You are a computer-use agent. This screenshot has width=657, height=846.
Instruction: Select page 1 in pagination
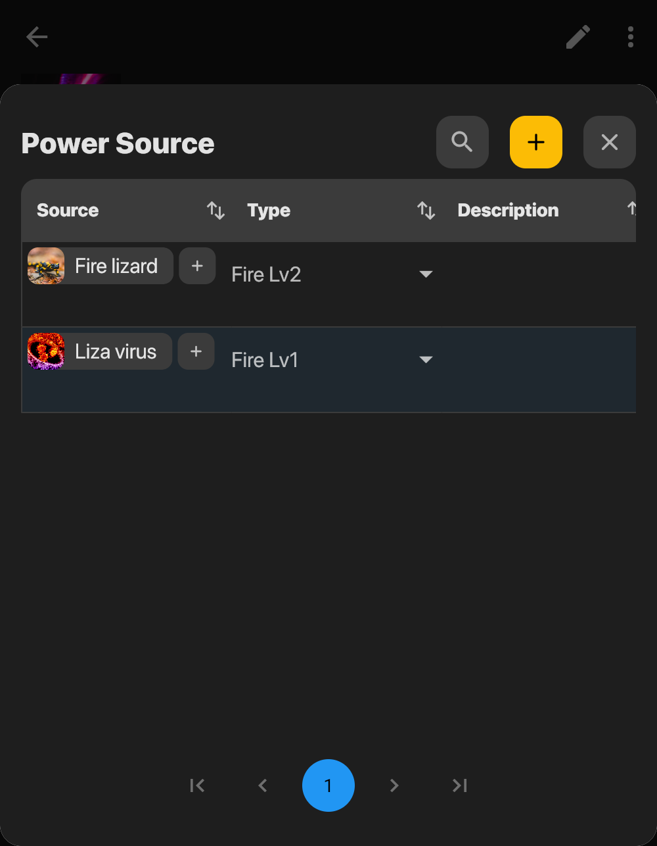coord(328,785)
